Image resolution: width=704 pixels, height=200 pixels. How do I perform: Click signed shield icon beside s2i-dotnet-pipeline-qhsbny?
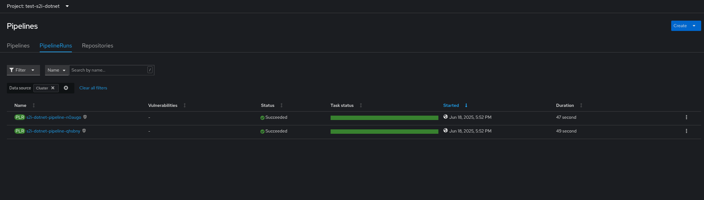84,131
